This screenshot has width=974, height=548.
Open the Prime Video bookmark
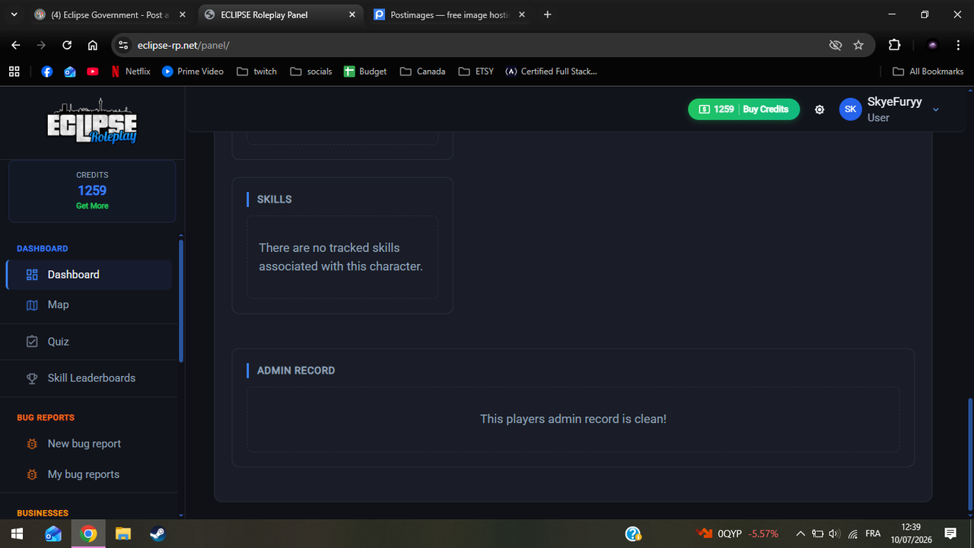[x=193, y=72]
